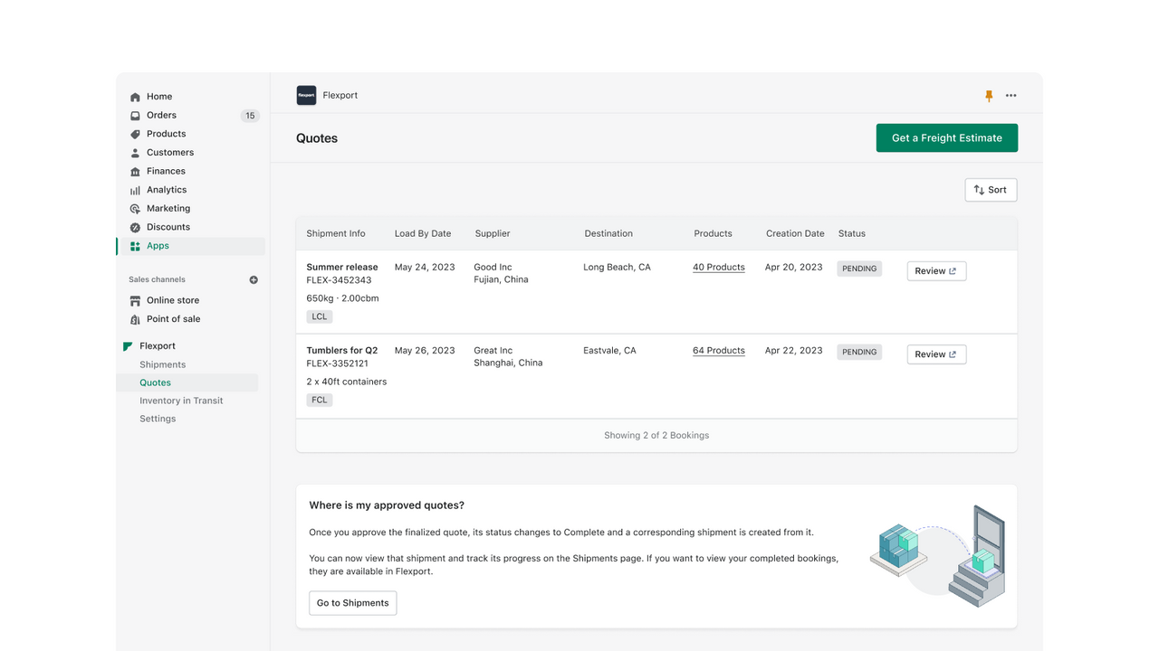1159x651 pixels.
Task: Select the Marketing icon
Action: pyautogui.click(x=134, y=208)
